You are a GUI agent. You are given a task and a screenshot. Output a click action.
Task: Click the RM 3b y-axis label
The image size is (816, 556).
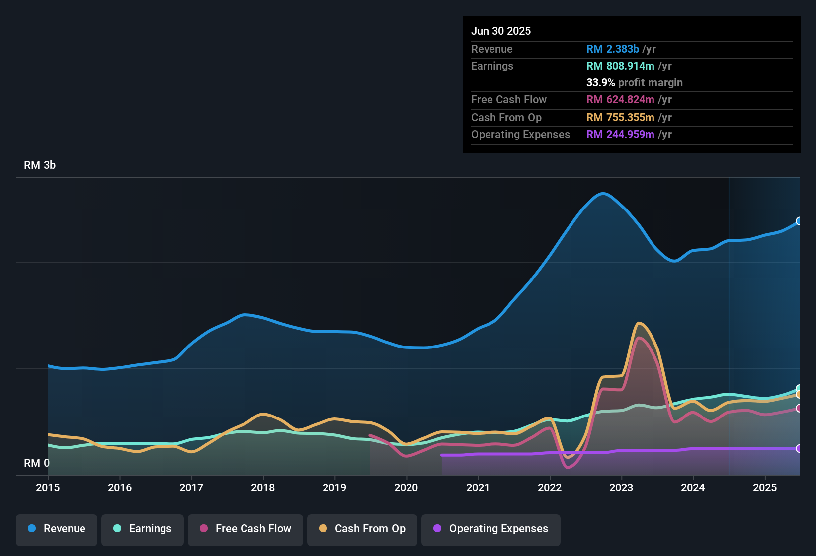coord(40,165)
